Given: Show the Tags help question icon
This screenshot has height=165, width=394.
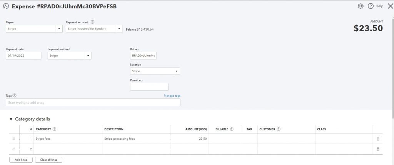Looking at the screenshot, I should [x=15, y=96].
